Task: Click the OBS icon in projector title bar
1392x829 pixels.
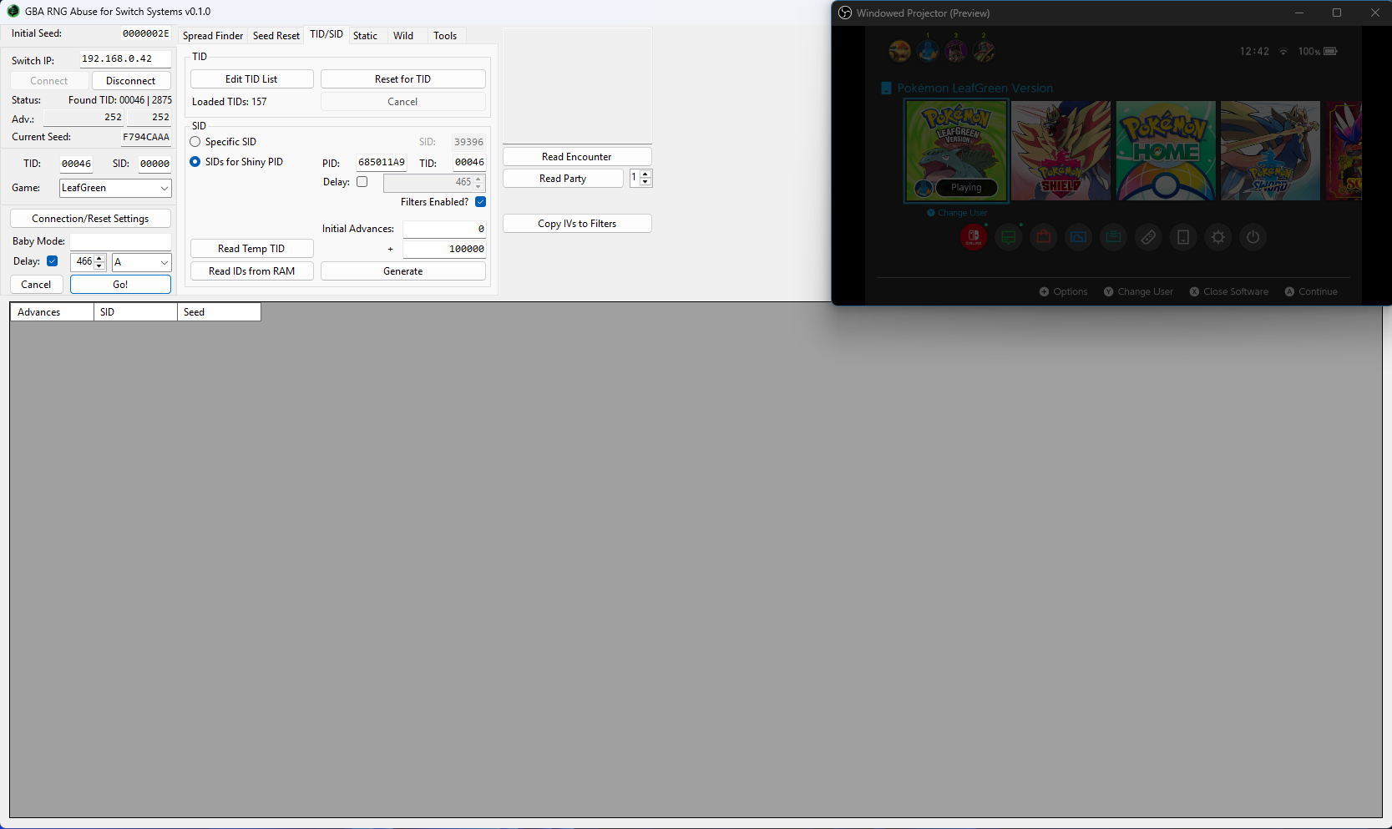Action: [845, 13]
